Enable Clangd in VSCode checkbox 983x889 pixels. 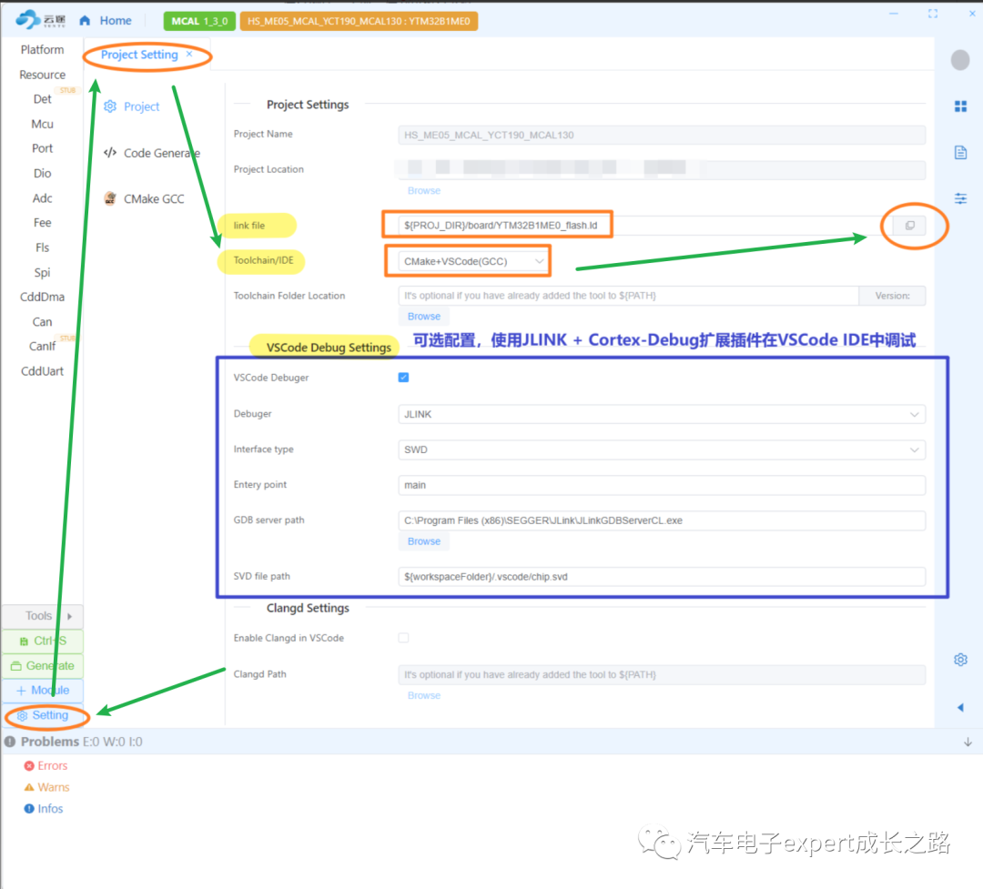click(403, 638)
